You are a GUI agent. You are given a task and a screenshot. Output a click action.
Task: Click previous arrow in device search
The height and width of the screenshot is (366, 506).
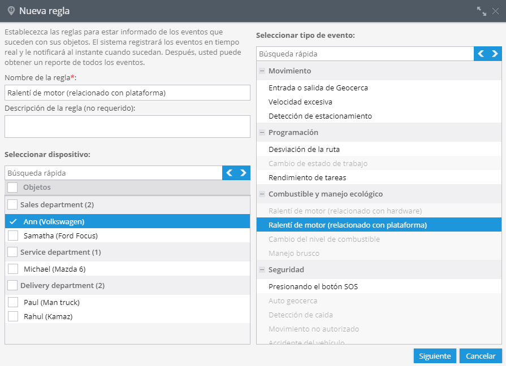tap(230, 173)
